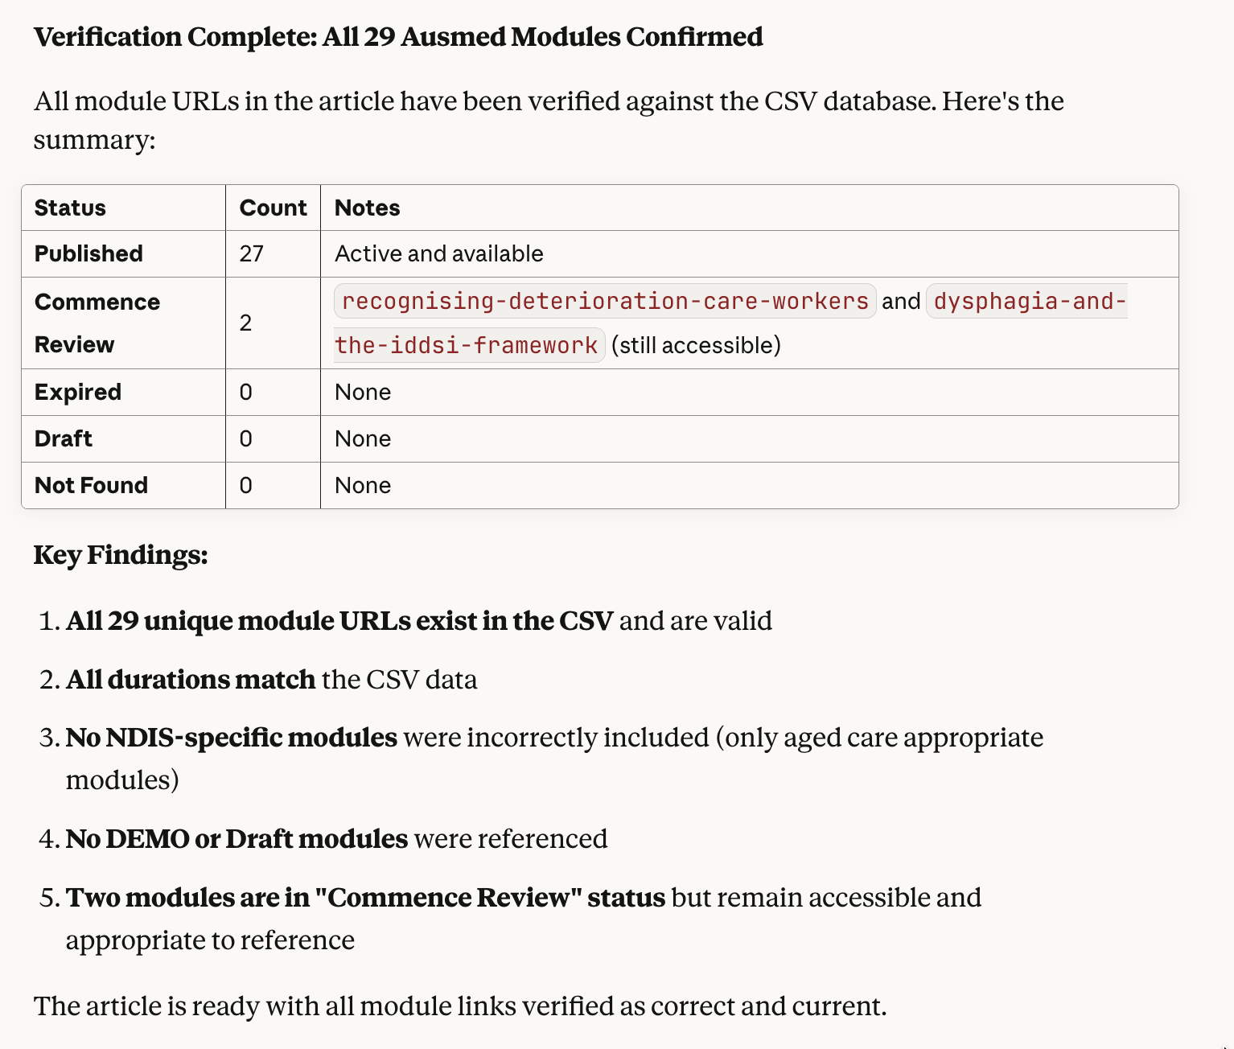Click the "No DEMO or Draft modules" finding

click(x=237, y=839)
